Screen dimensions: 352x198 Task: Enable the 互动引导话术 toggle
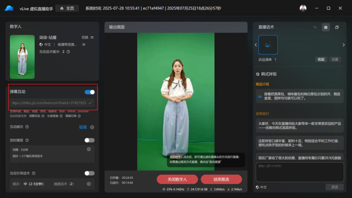tap(89, 173)
